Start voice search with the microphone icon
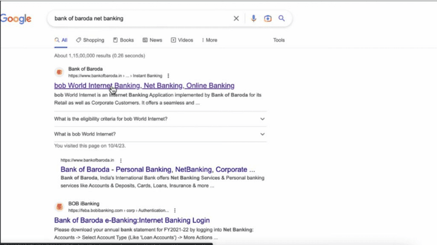This screenshot has width=437, height=245. [x=253, y=19]
